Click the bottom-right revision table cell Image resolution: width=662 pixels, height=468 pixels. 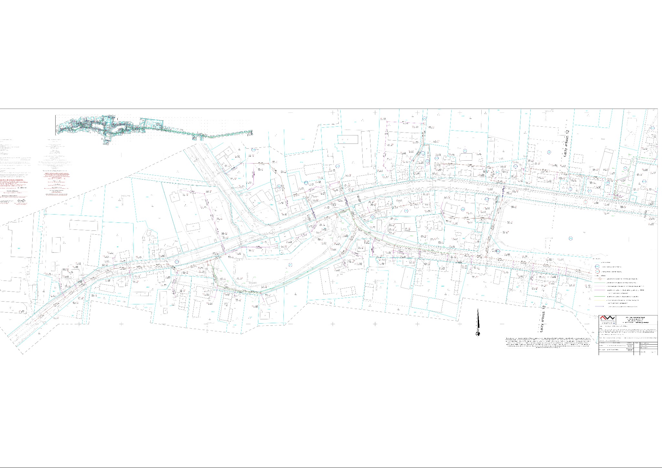pos(648,352)
